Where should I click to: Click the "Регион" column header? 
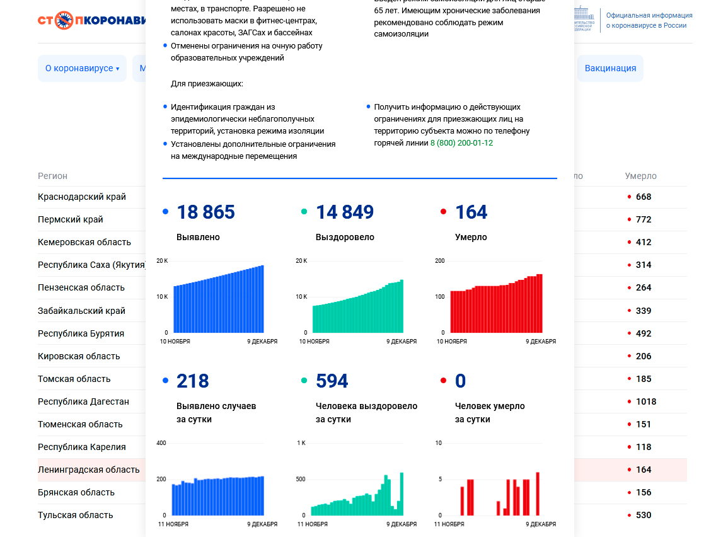coord(52,176)
